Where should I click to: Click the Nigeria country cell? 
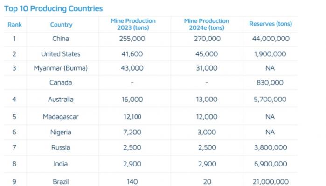click(x=61, y=133)
